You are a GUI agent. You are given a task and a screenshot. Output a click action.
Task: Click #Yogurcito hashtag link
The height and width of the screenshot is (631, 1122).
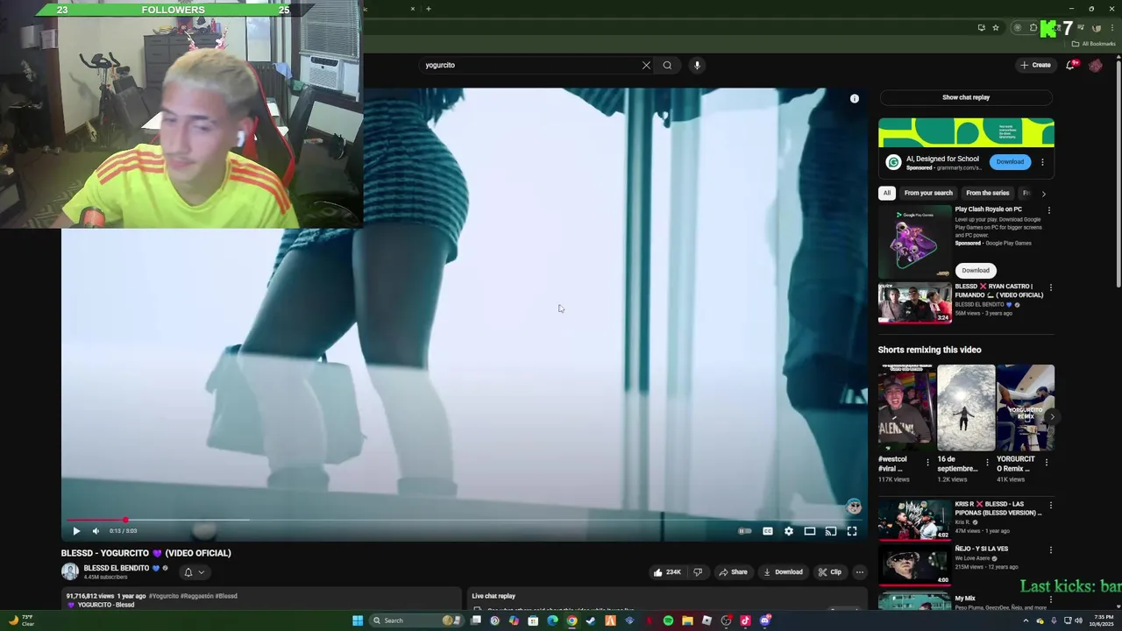point(163,596)
